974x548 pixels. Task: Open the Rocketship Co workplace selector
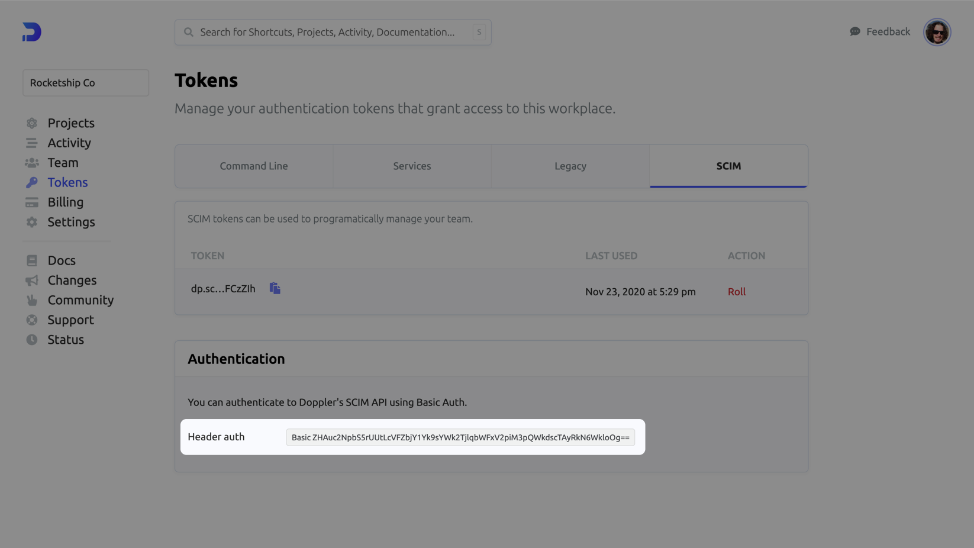86,83
